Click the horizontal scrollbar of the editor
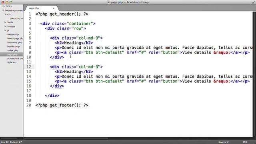 click(x=66, y=138)
